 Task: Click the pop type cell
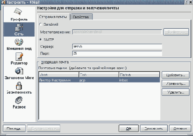(82, 80)
